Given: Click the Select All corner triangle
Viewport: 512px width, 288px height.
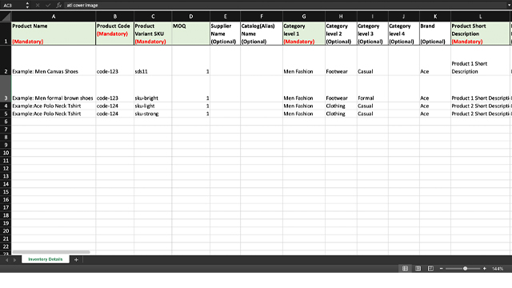Looking at the screenshot, I should [x=6, y=16].
